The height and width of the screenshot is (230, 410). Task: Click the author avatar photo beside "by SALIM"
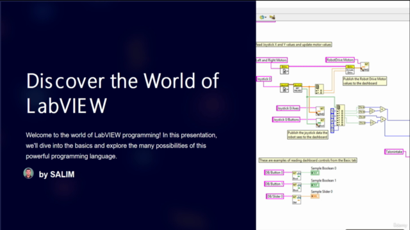28,173
